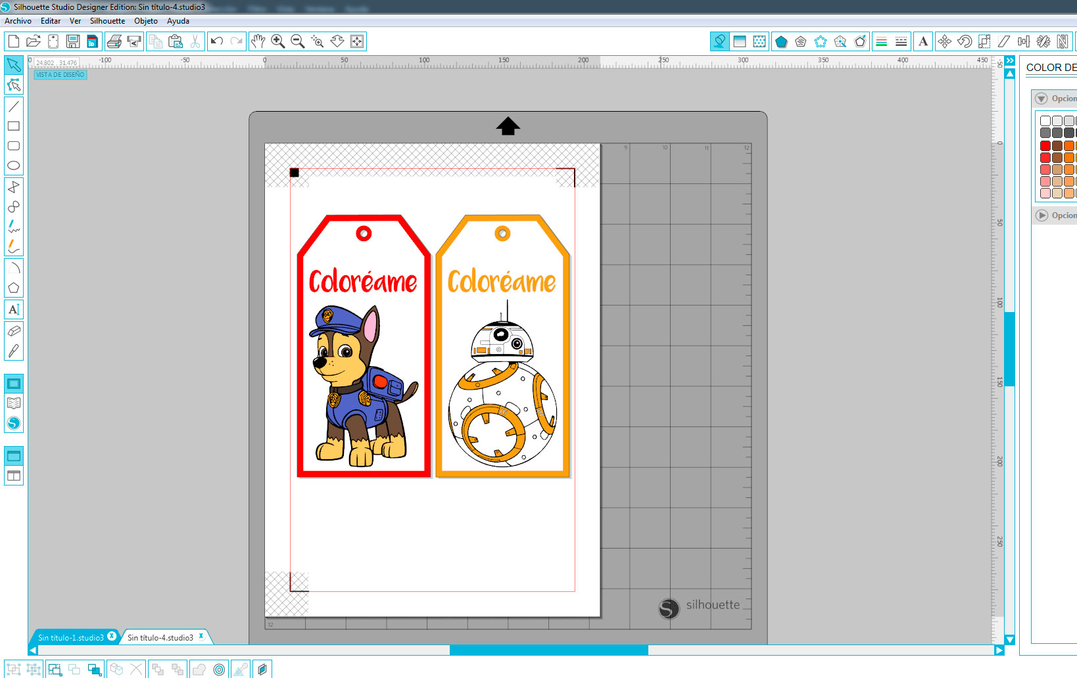Toggle single-pane design view
Image resolution: width=1077 pixels, height=678 pixels.
click(x=14, y=456)
